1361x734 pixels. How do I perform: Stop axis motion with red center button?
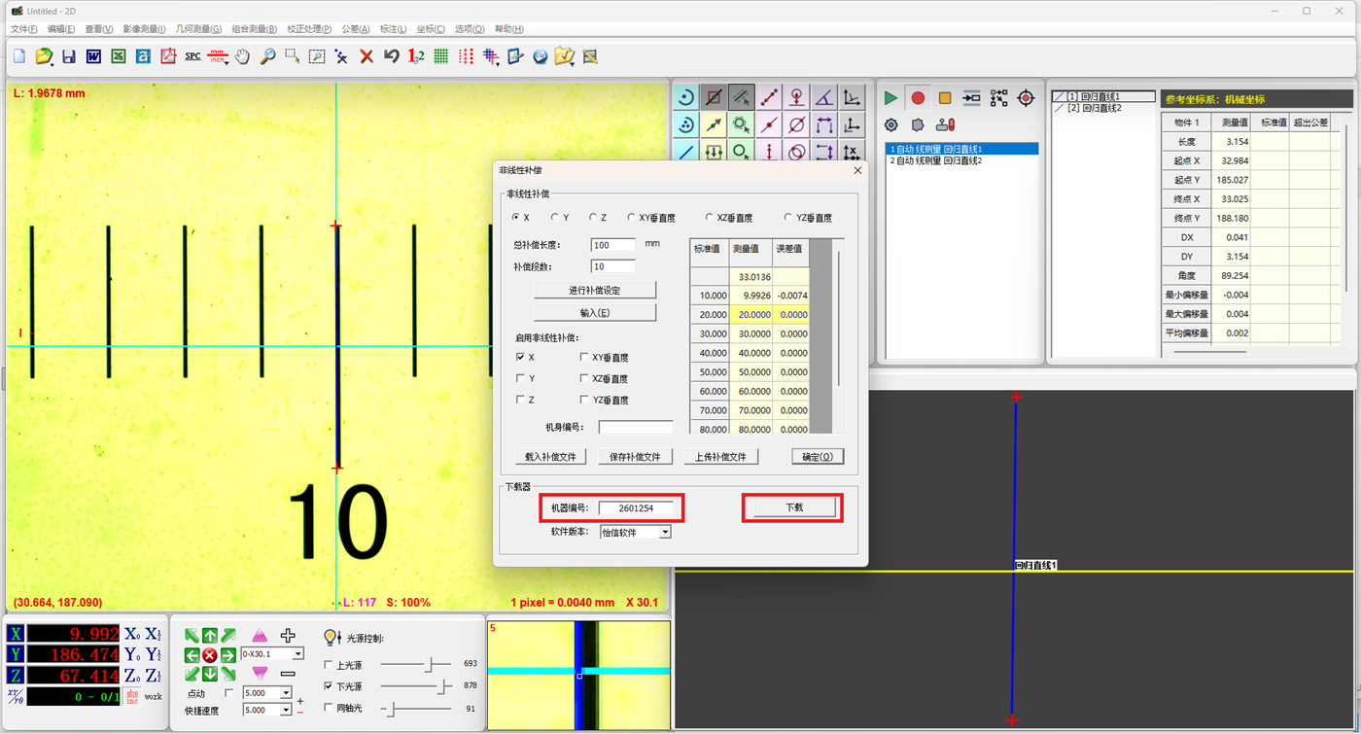point(210,655)
